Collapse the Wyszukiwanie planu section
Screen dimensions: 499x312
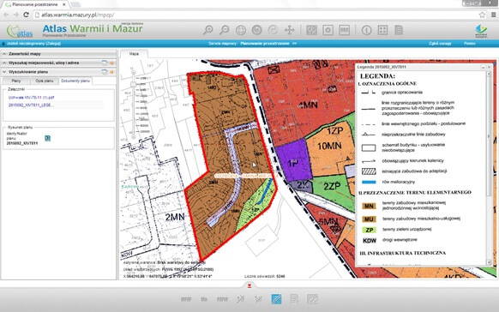[4, 72]
